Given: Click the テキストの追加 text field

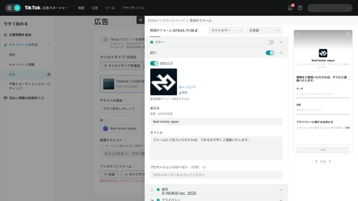Looking at the screenshot, I should click(x=122, y=109).
